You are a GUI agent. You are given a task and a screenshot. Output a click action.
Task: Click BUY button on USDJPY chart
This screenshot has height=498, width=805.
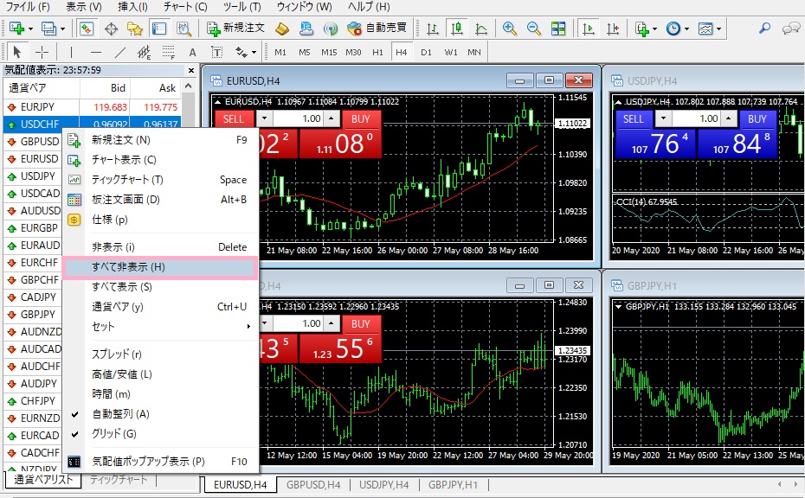pyautogui.click(x=757, y=119)
